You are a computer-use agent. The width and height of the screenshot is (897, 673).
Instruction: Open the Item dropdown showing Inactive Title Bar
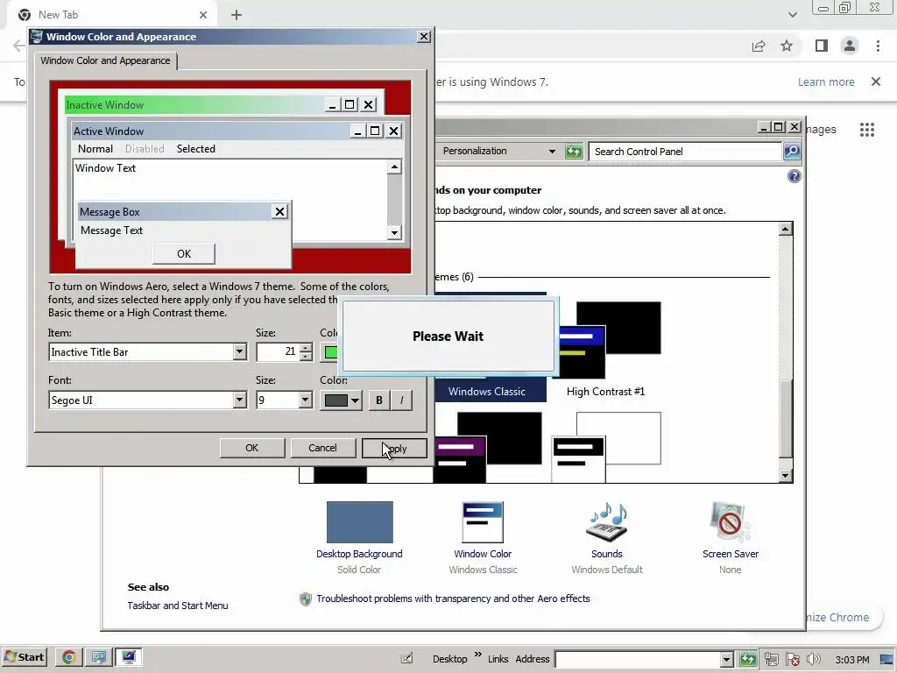click(240, 352)
